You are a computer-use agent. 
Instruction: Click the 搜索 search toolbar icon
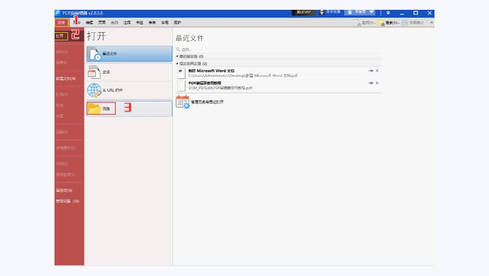point(381,23)
